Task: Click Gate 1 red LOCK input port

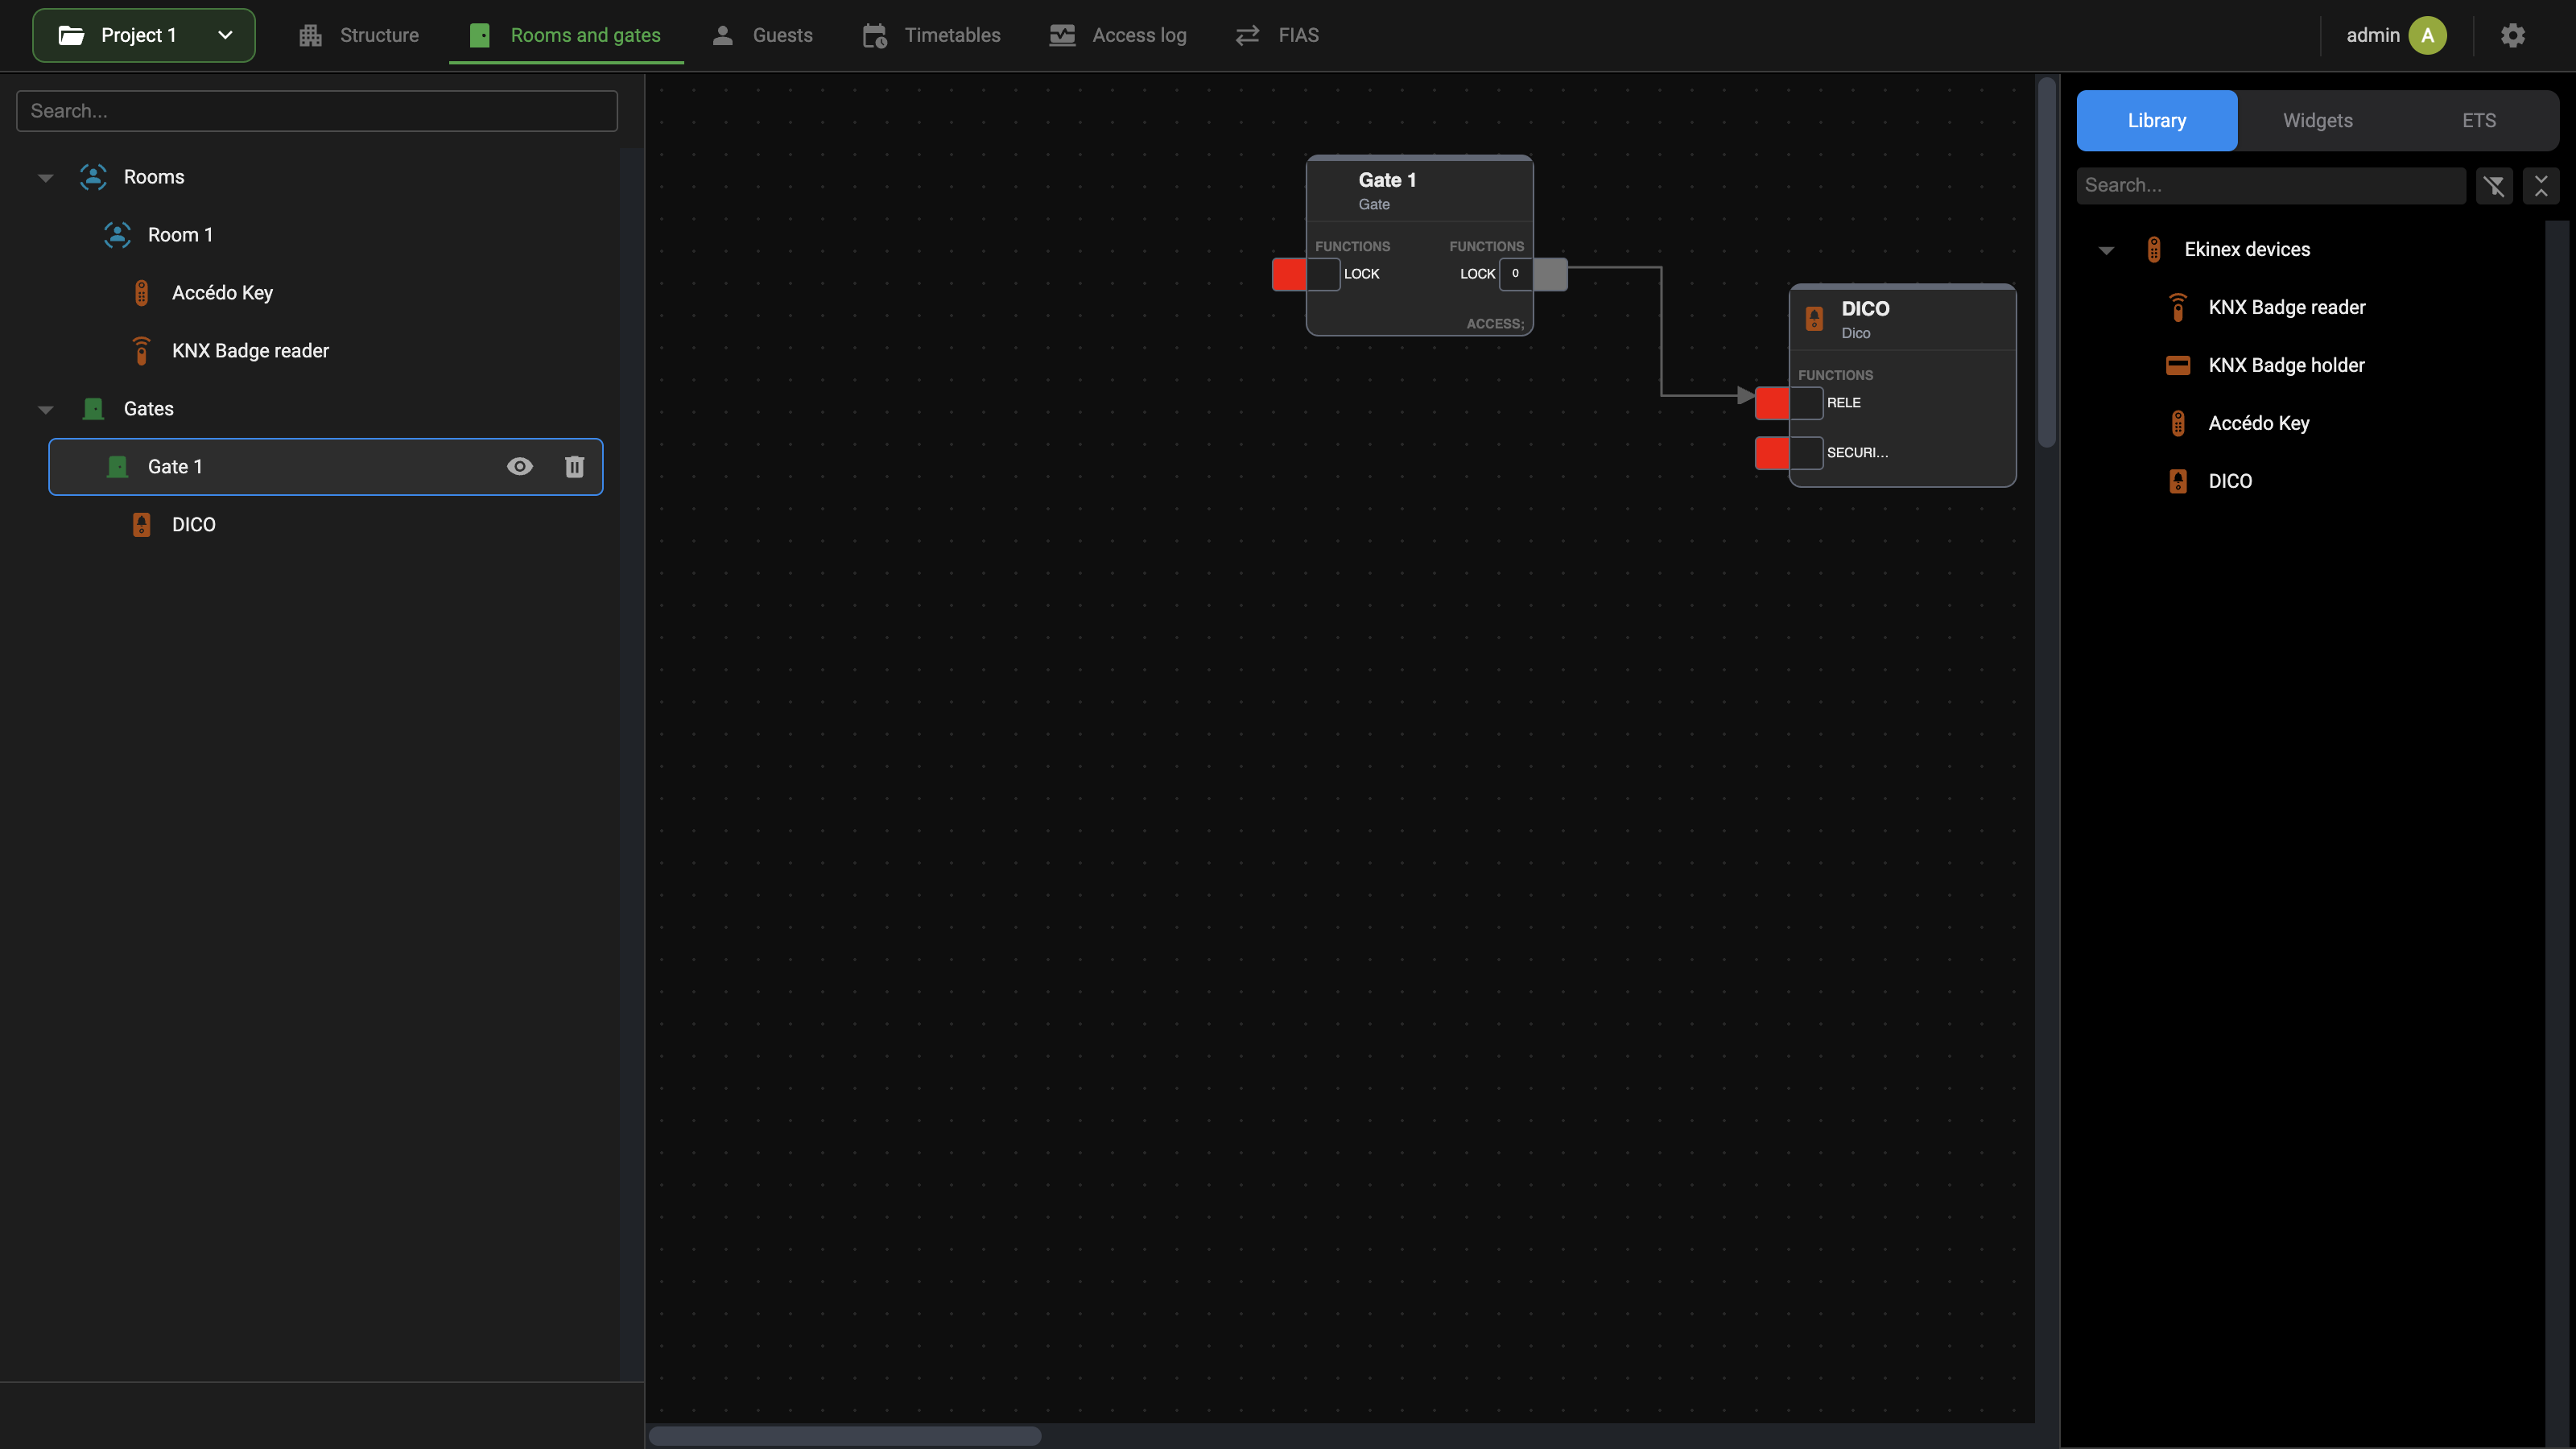Action: [x=1289, y=274]
